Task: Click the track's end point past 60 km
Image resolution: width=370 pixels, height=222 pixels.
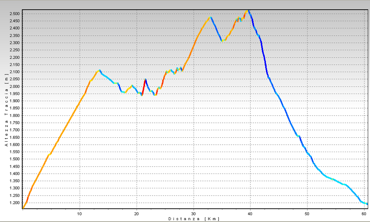Action: 367,204
